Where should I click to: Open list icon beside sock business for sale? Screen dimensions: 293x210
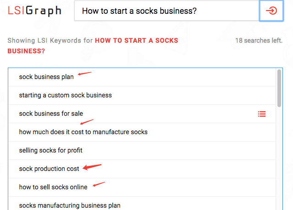click(262, 114)
